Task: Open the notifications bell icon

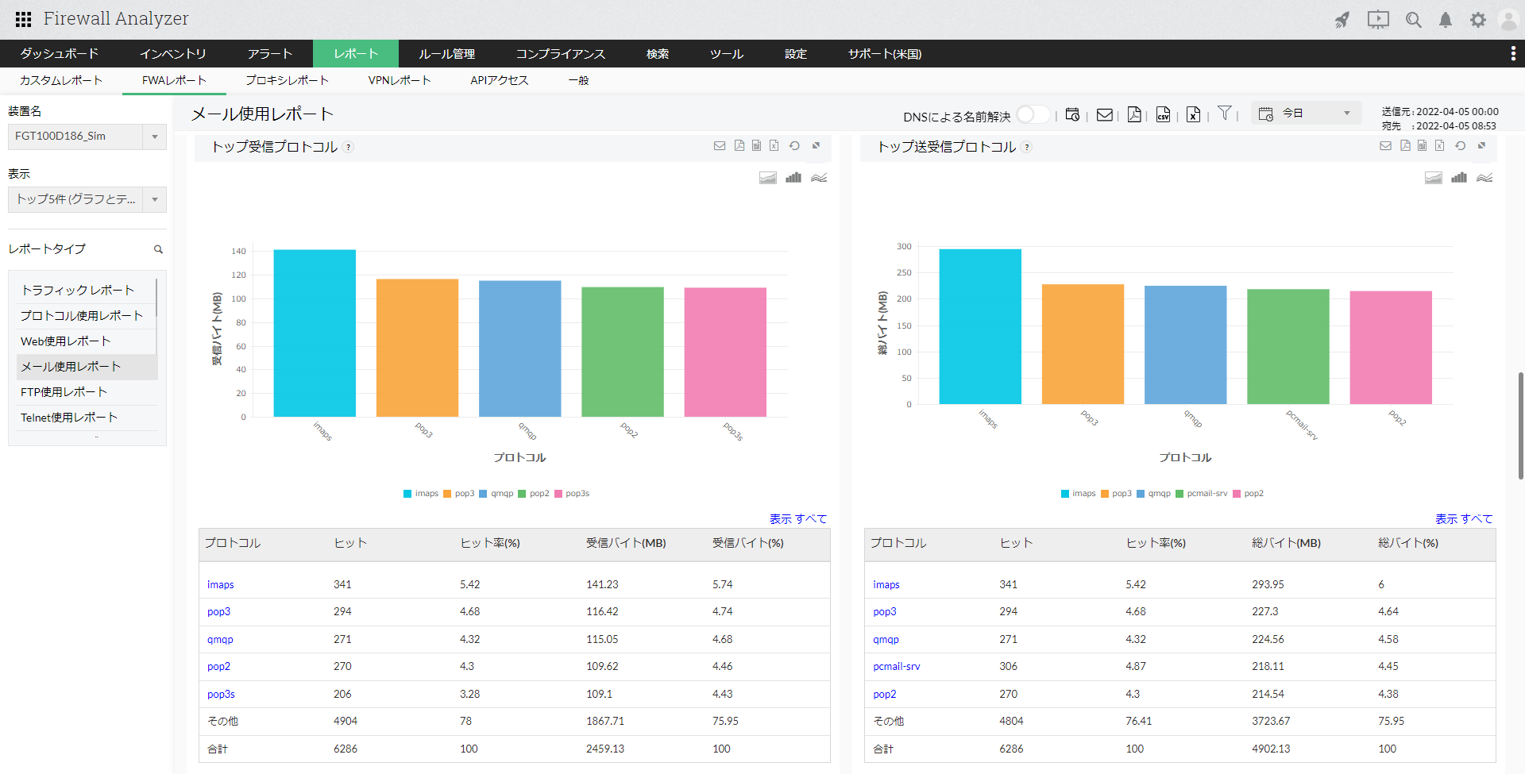Action: click(1446, 20)
